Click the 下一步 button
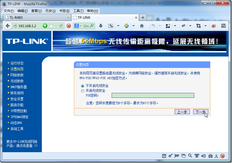Image resolution: width=232 pixels, height=163 pixels. point(201,112)
